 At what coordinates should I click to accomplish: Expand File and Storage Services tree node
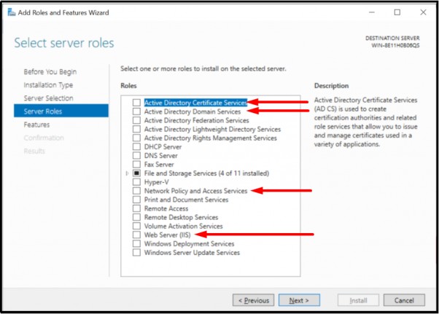127,173
